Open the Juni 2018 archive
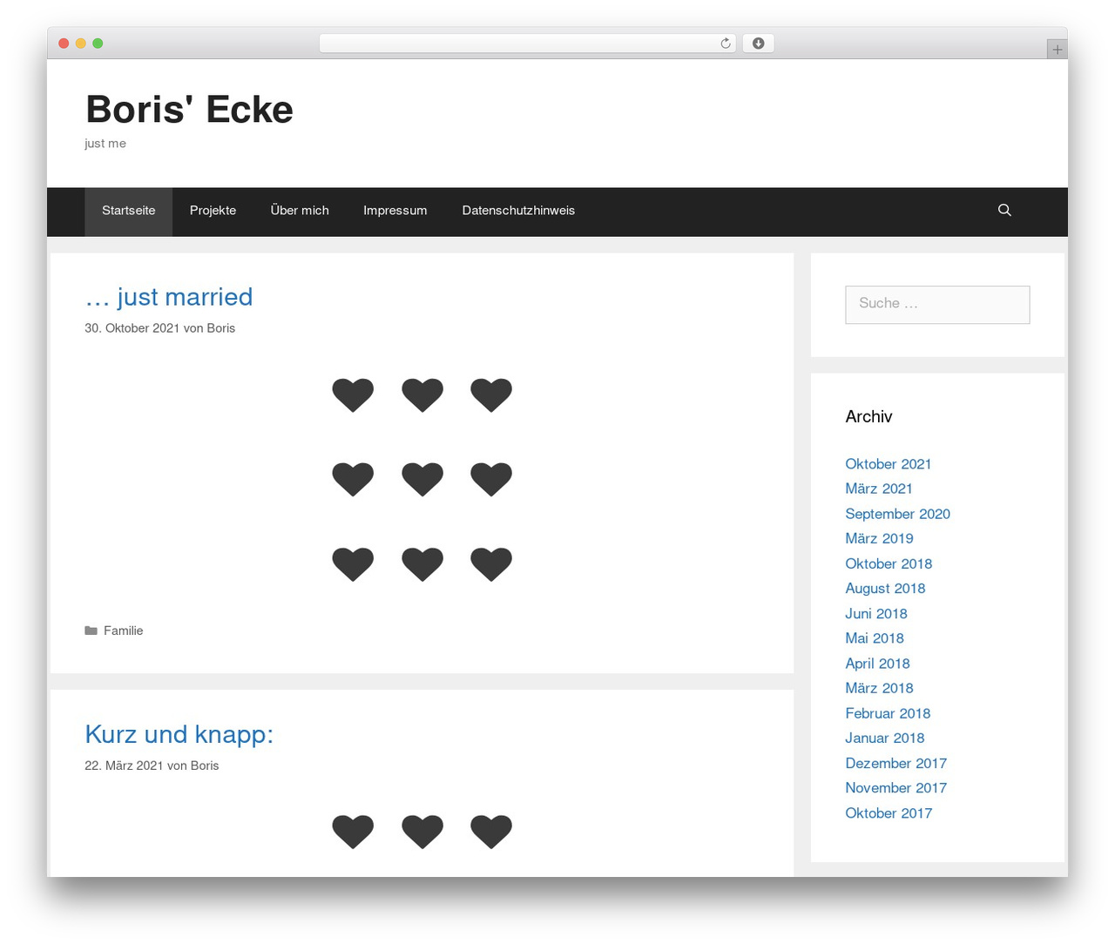This screenshot has width=1115, height=944. (876, 614)
